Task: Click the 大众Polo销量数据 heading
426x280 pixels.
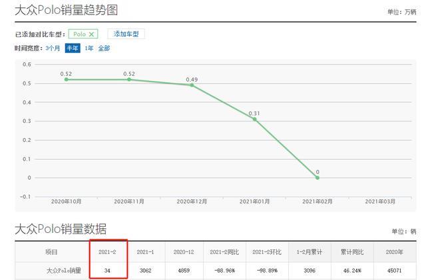Action: pos(61,229)
